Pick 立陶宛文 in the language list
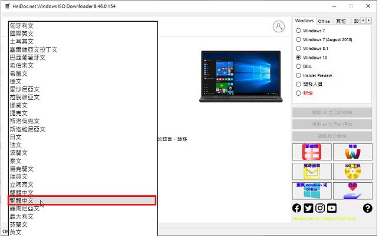This screenshot has width=379, height=238. click(x=83, y=185)
